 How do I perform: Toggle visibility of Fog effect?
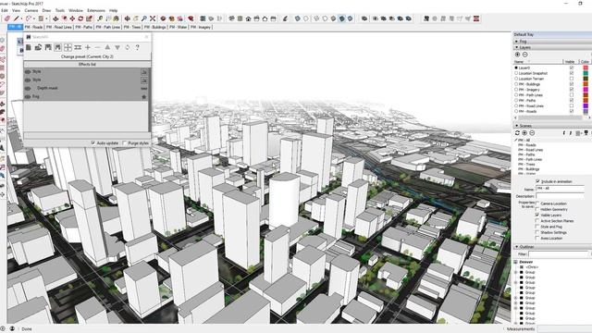click(x=28, y=96)
